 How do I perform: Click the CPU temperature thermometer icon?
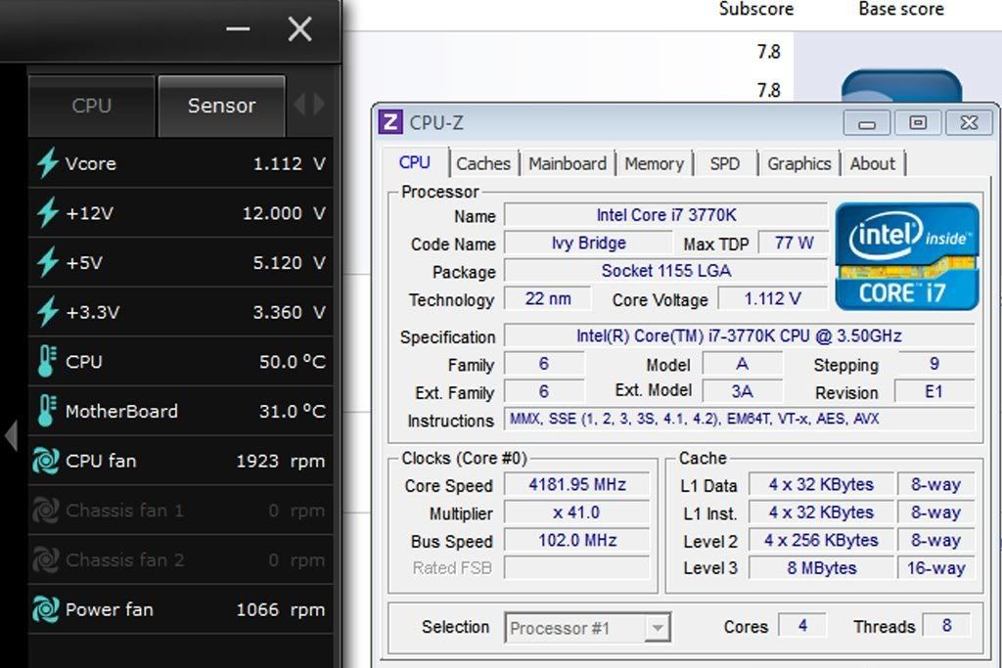(x=46, y=362)
